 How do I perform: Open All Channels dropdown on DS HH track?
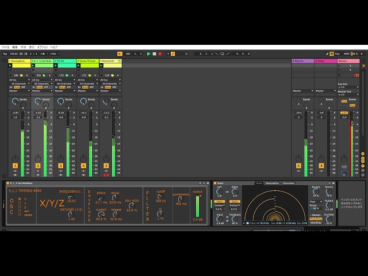click(65, 83)
